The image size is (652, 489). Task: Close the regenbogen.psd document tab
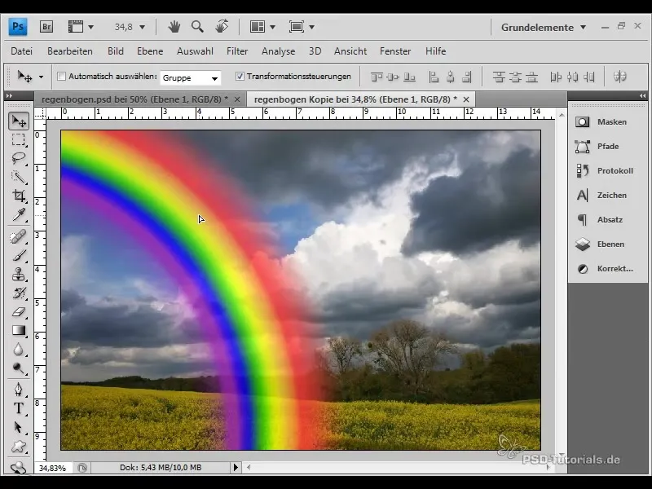[x=237, y=99]
